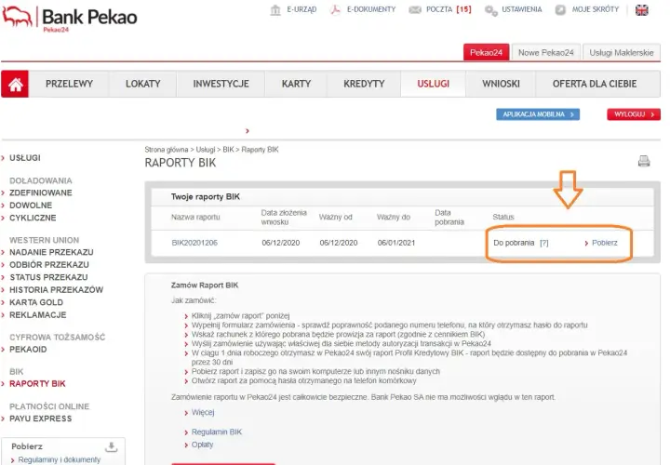Open Opłaty link

point(202,445)
